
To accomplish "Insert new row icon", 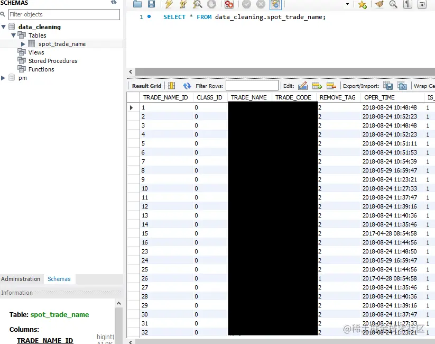I will tap(317, 86).
